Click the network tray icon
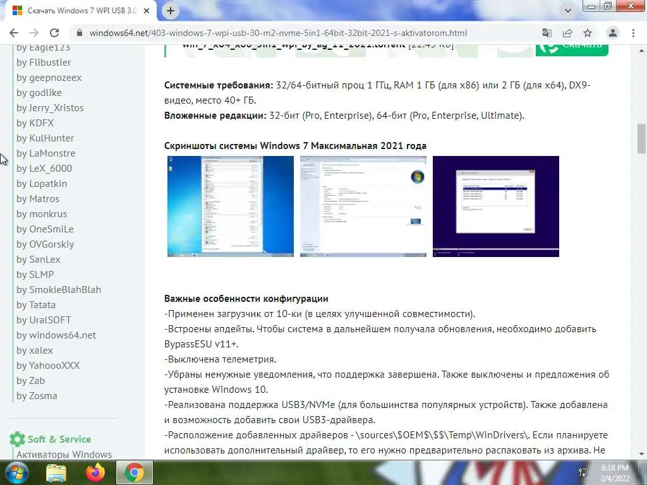 point(583,472)
